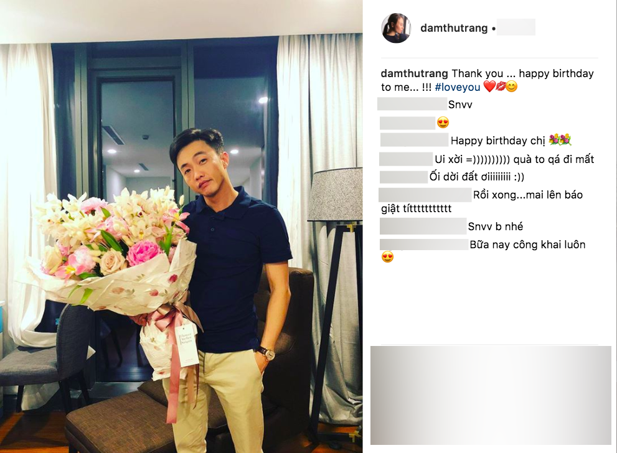Open the commenter of 'Bữa nay công khai luôn'
Viewport: 617px width, 453px height.
click(x=424, y=245)
